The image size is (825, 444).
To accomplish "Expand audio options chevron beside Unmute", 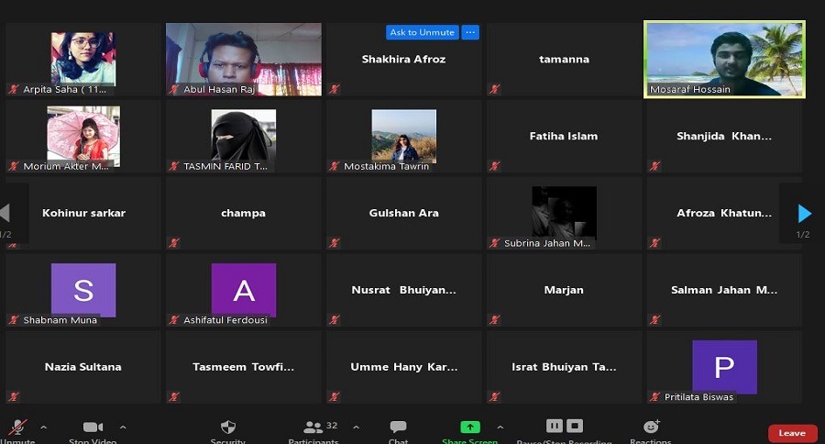I will pyautogui.click(x=43, y=427).
